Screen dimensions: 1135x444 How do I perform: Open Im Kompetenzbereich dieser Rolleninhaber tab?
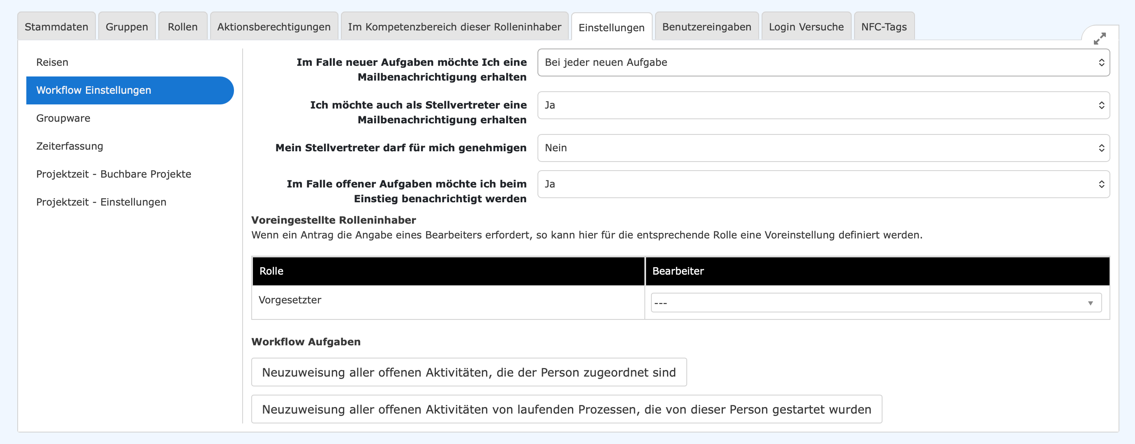coord(454,26)
